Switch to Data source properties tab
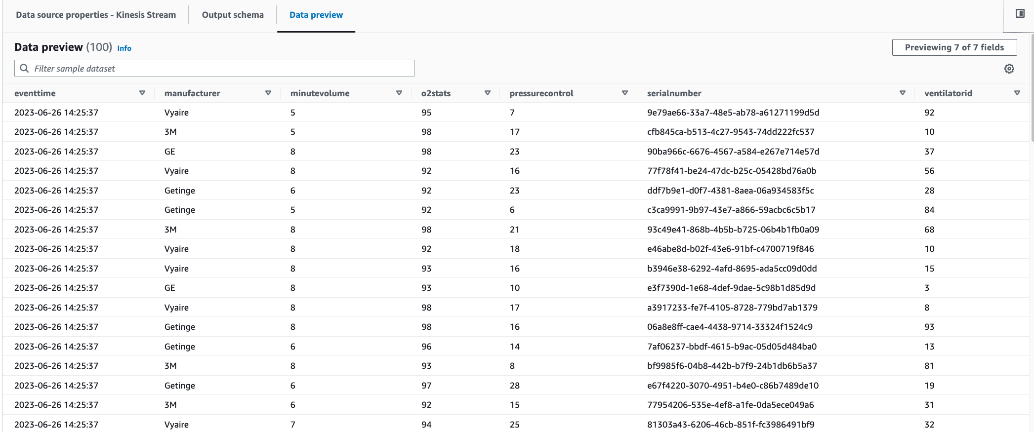1034x432 pixels. coord(96,15)
